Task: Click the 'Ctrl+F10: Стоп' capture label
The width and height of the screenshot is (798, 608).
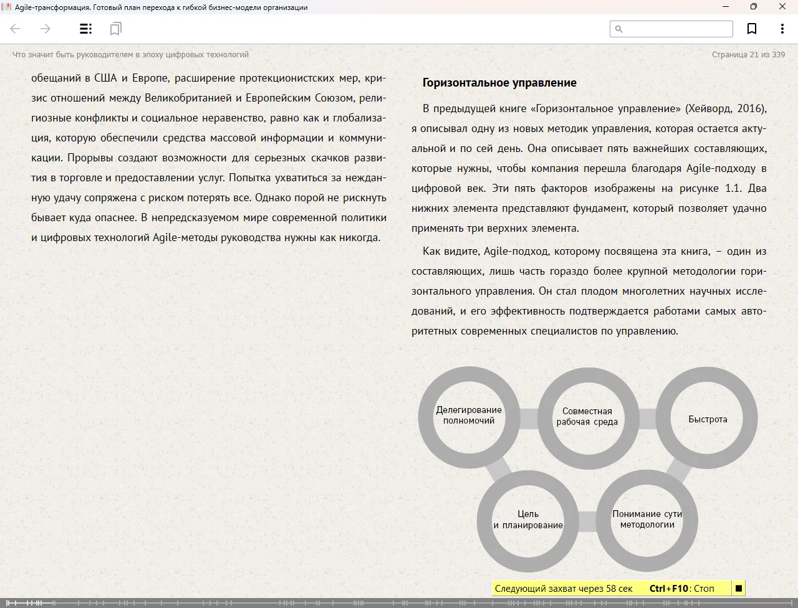Action: tap(681, 588)
